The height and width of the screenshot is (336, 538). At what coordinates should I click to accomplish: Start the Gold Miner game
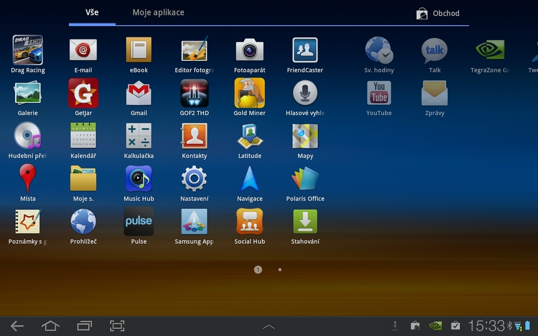(x=250, y=93)
